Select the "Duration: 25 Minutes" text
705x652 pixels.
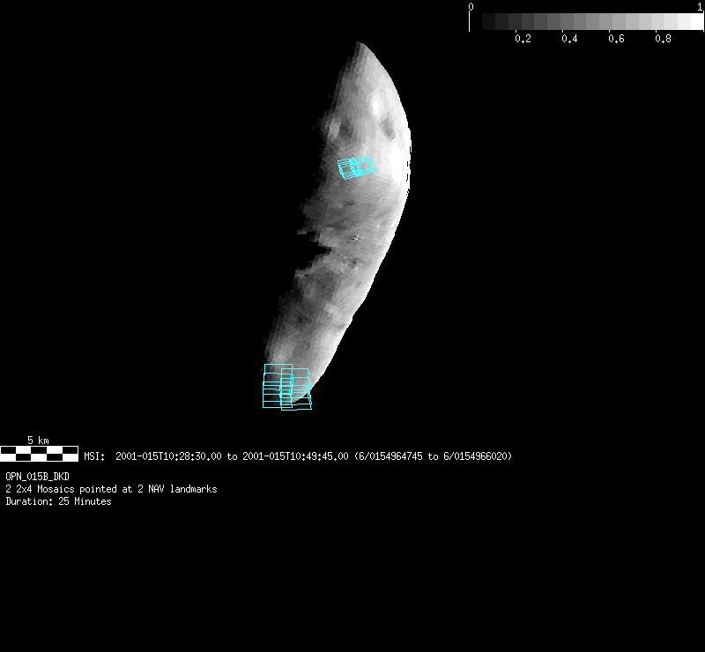58,501
